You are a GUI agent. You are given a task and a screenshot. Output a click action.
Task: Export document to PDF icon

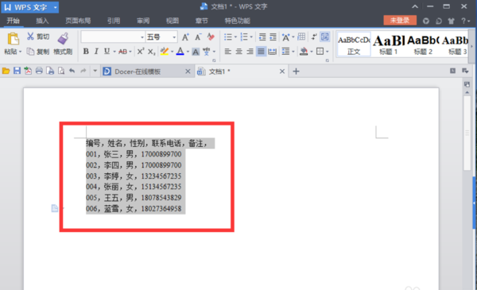(x=28, y=72)
